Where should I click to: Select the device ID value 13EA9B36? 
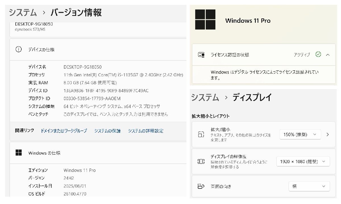[x=106, y=91]
